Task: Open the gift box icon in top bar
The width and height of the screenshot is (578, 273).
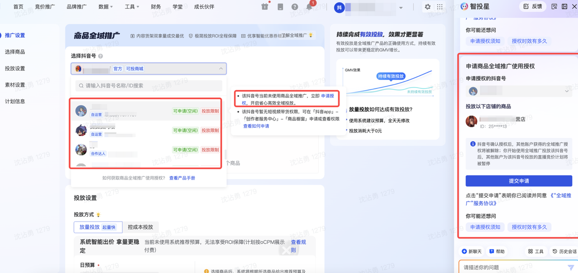Action: (265, 7)
